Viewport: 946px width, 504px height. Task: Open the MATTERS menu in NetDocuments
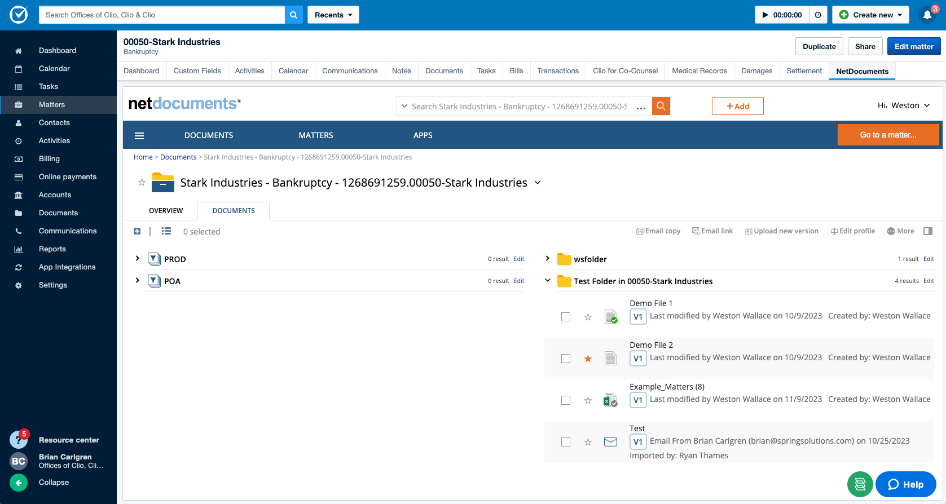coord(316,135)
